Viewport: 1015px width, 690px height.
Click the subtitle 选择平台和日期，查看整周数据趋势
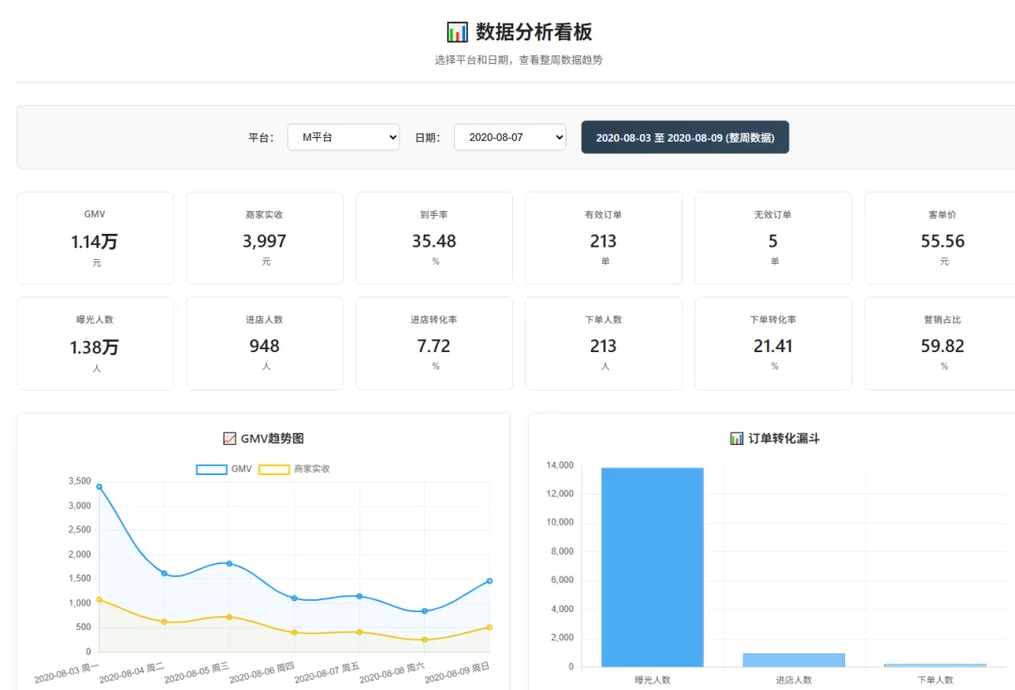519,59
